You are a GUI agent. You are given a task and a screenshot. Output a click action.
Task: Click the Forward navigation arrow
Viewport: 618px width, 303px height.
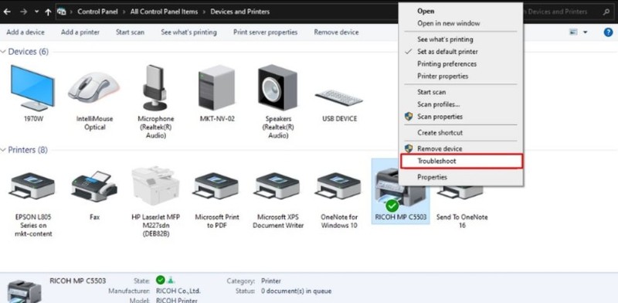coord(23,12)
